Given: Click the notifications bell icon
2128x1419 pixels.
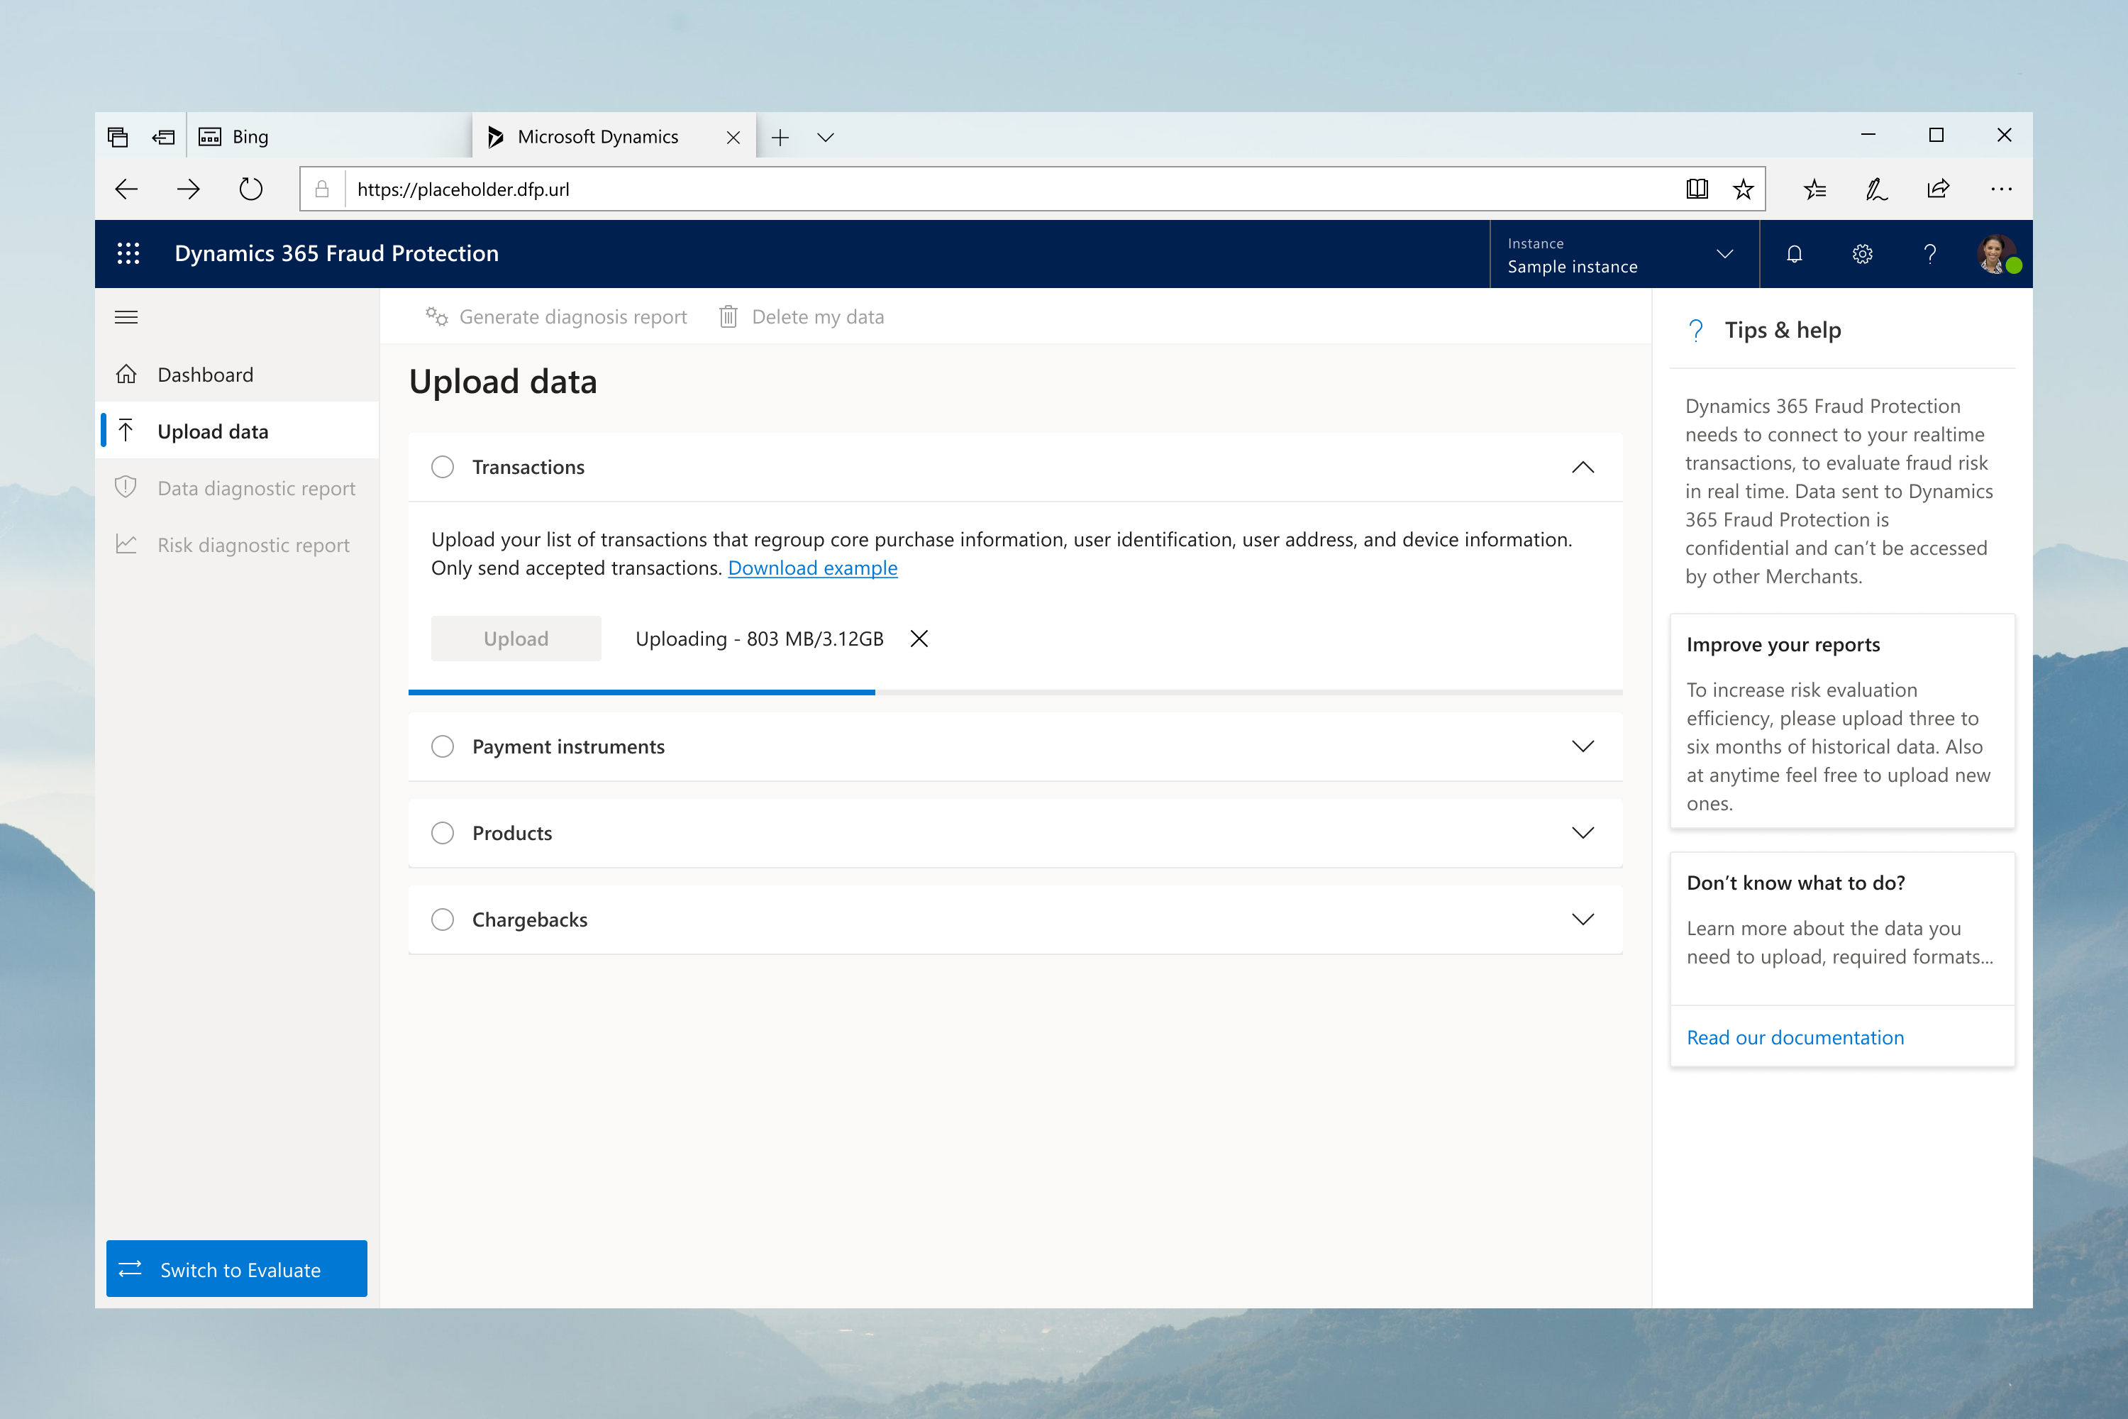Looking at the screenshot, I should [x=1792, y=253].
